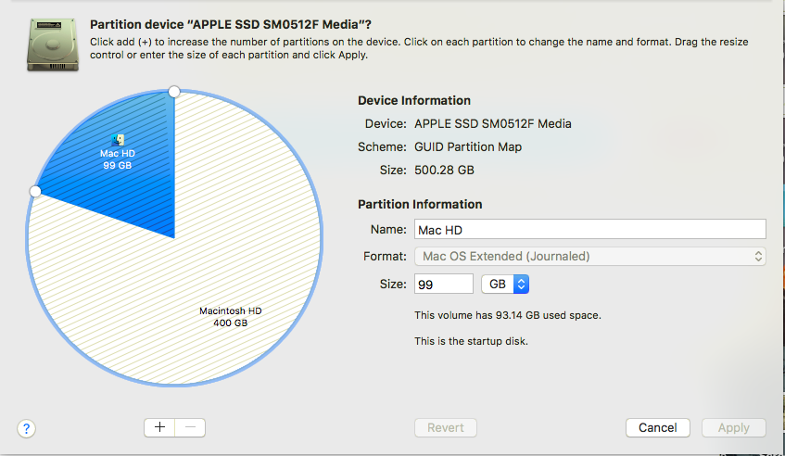Screen dimensions: 785x456
Task: Click the text 'This is the startup disk.'
Action: pos(471,341)
